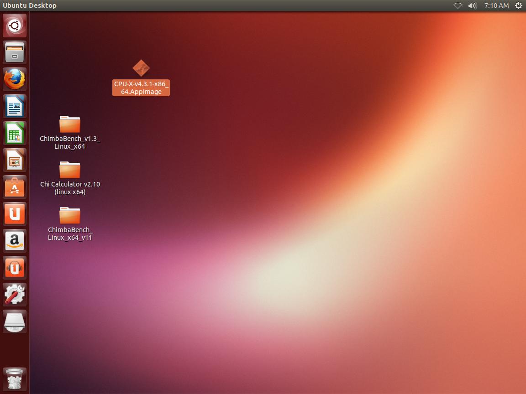This screenshot has height=394, width=526.
Task: Open the Ubuntu Dash home launcher
Action: (x=15, y=26)
